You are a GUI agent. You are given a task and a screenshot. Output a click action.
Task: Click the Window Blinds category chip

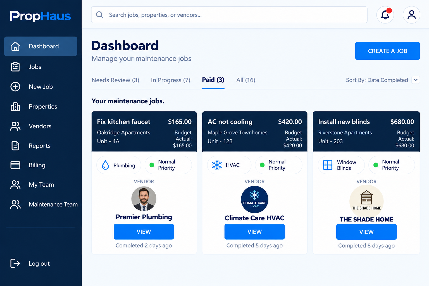(x=341, y=165)
